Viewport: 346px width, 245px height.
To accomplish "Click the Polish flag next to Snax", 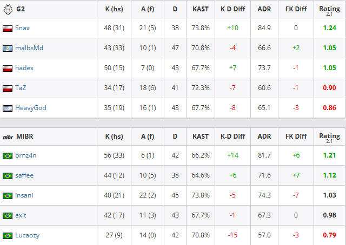I will [x=8, y=29].
